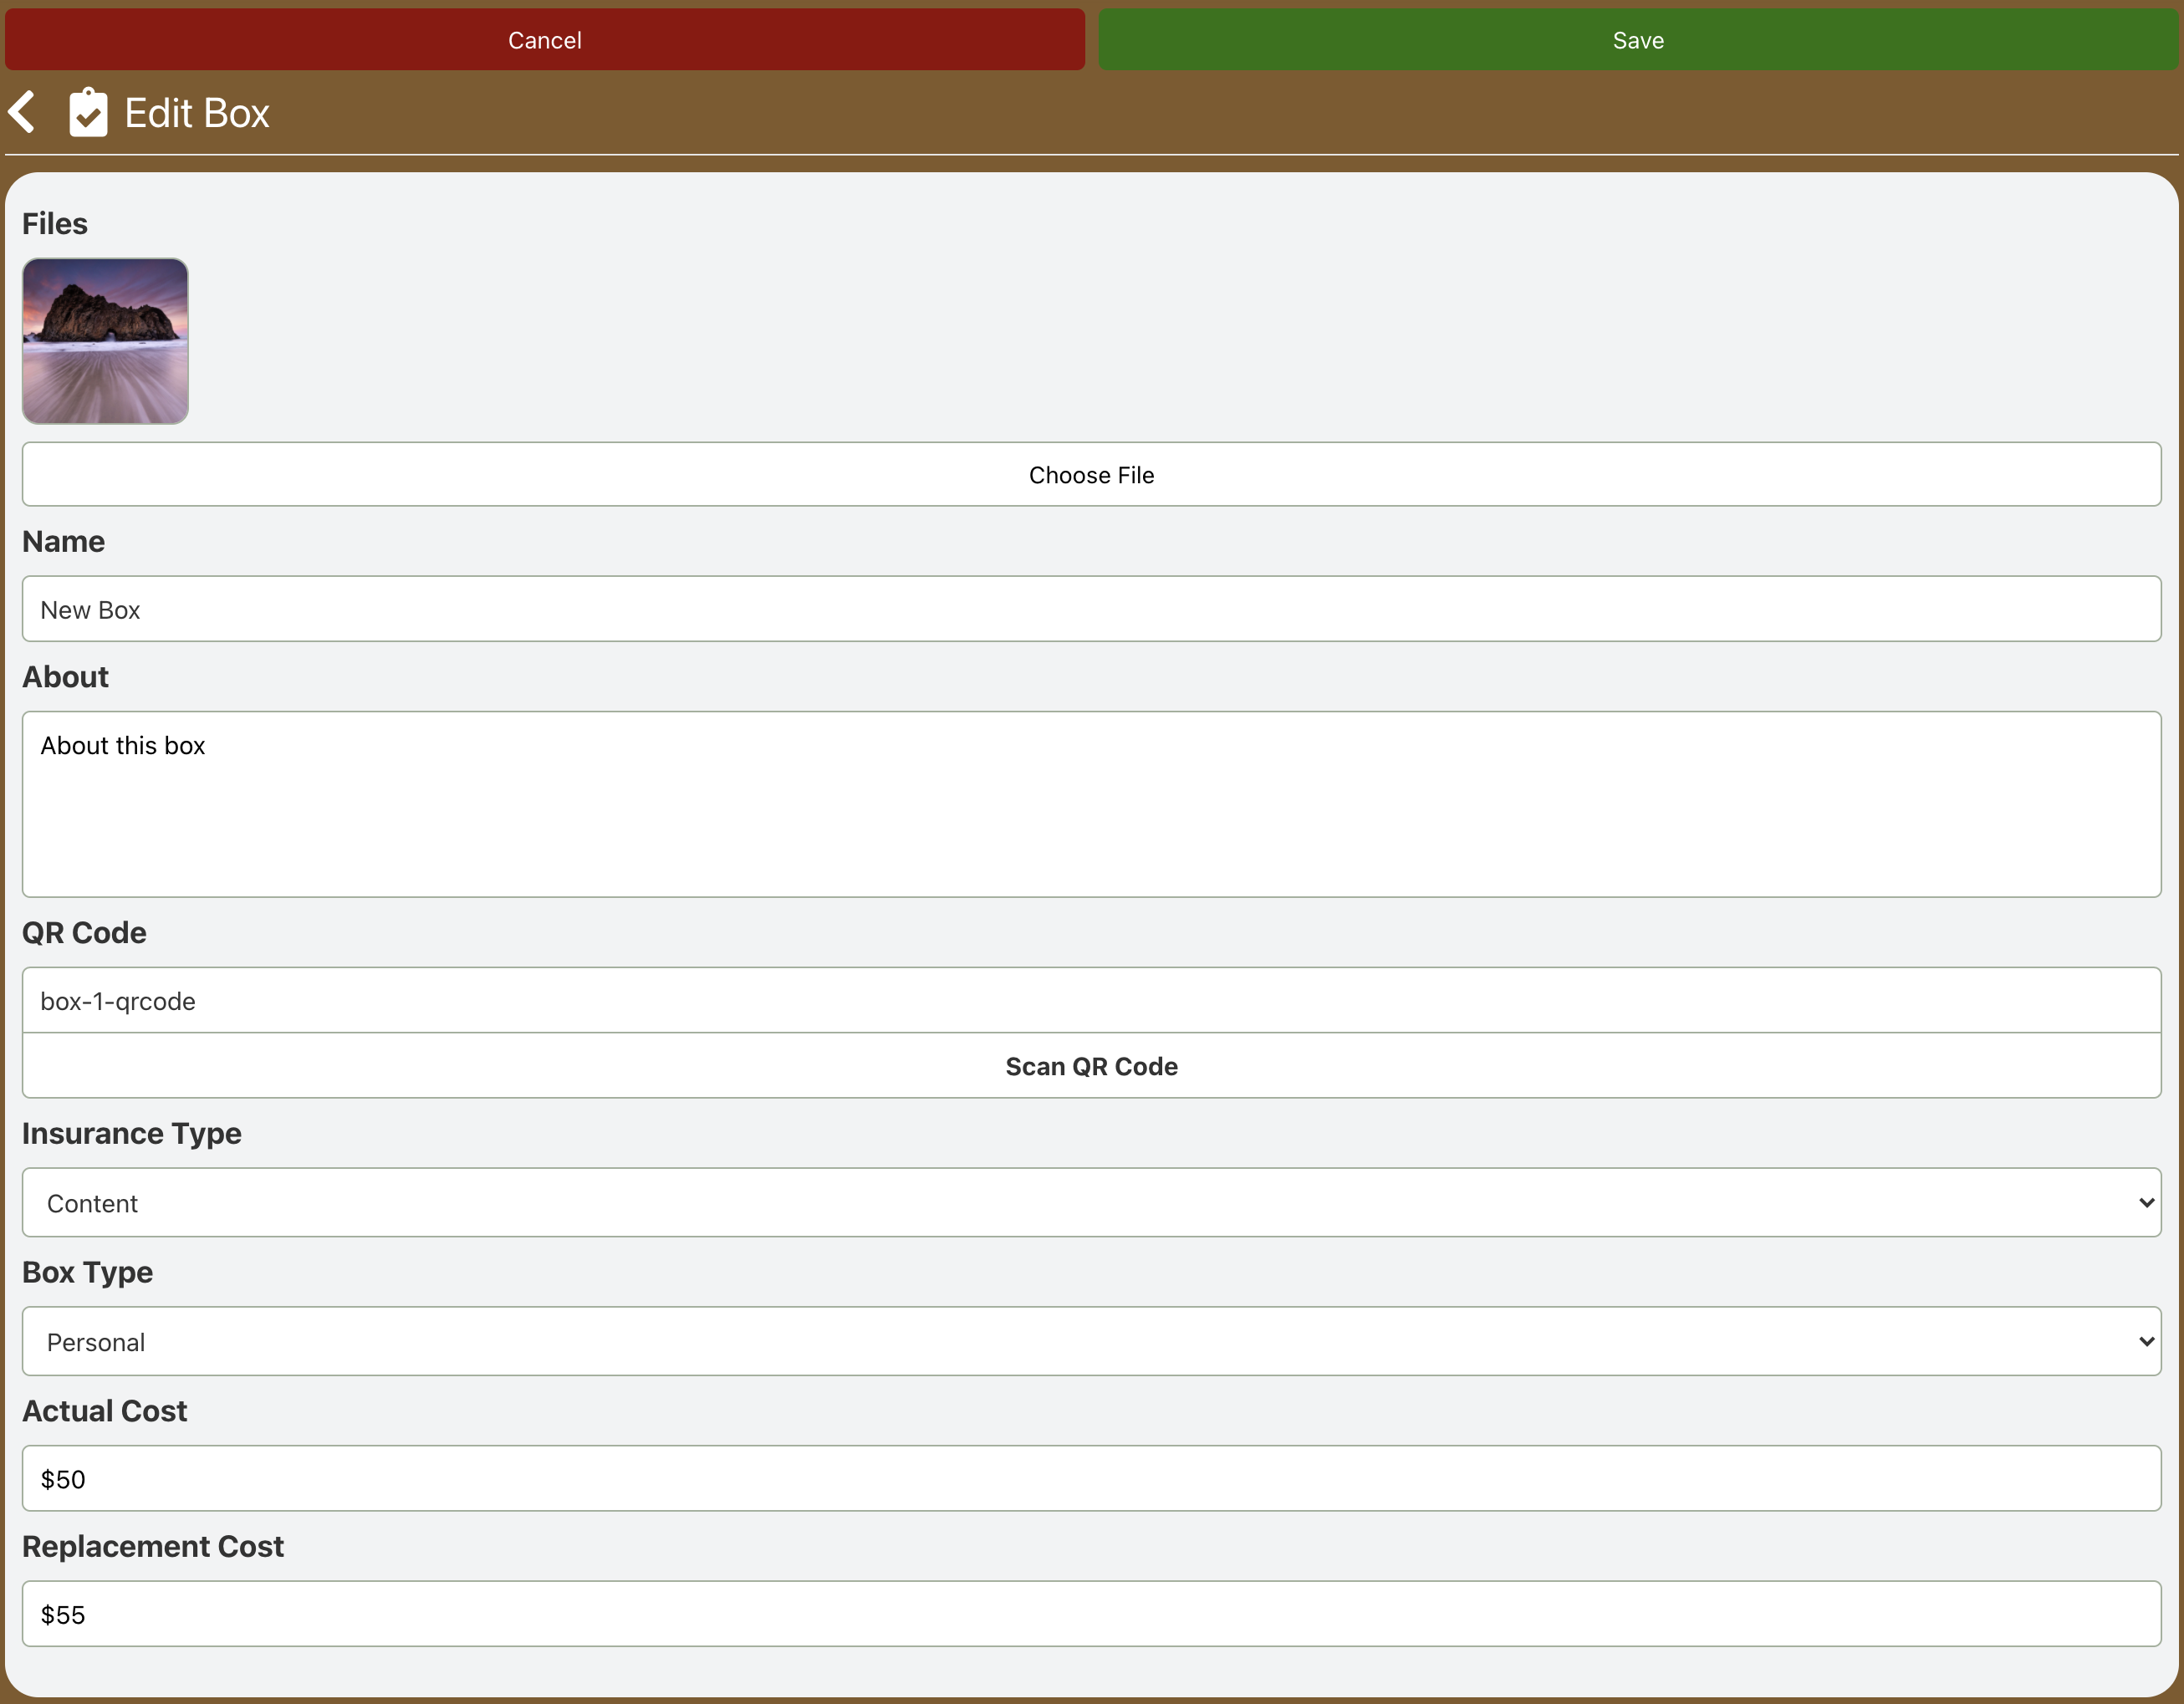Click the Scan QR Code button
This screenshot has width=2184, height=1704.
[1091, 1066]
